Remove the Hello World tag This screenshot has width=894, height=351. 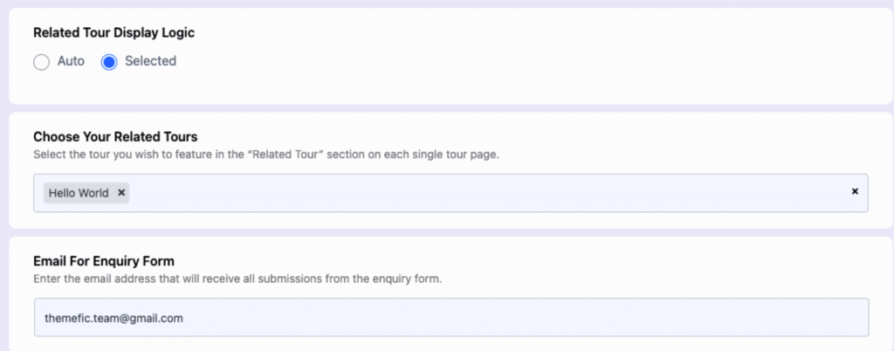(121, 193)
